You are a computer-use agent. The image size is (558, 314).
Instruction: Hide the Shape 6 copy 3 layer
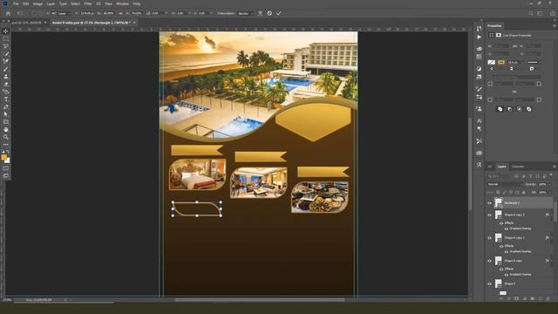click(489, 215)
